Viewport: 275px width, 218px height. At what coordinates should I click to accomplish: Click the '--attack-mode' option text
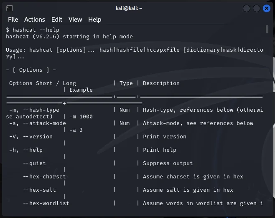[x=45, y=123]
